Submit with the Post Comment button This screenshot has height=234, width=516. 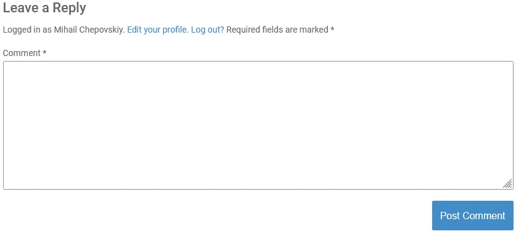(x=473, y=216)
